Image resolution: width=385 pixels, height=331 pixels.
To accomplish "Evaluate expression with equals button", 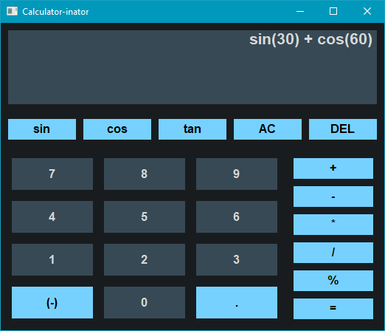I will click(x=333, y=309).
